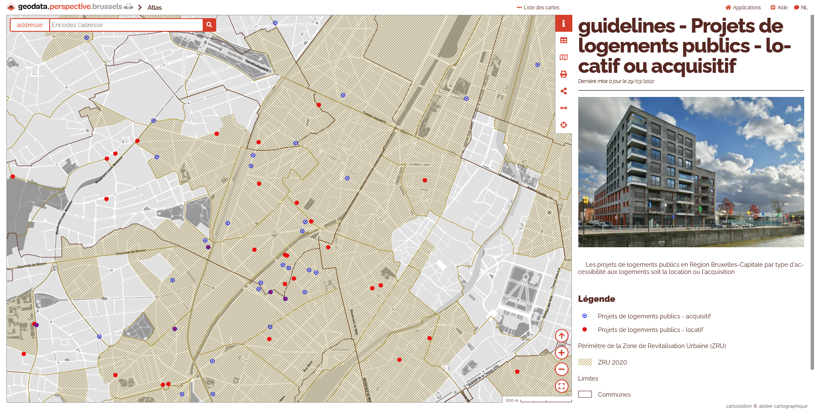814x409 pixels.
Task: Open the Applications menu
Action: pos(743,8)
